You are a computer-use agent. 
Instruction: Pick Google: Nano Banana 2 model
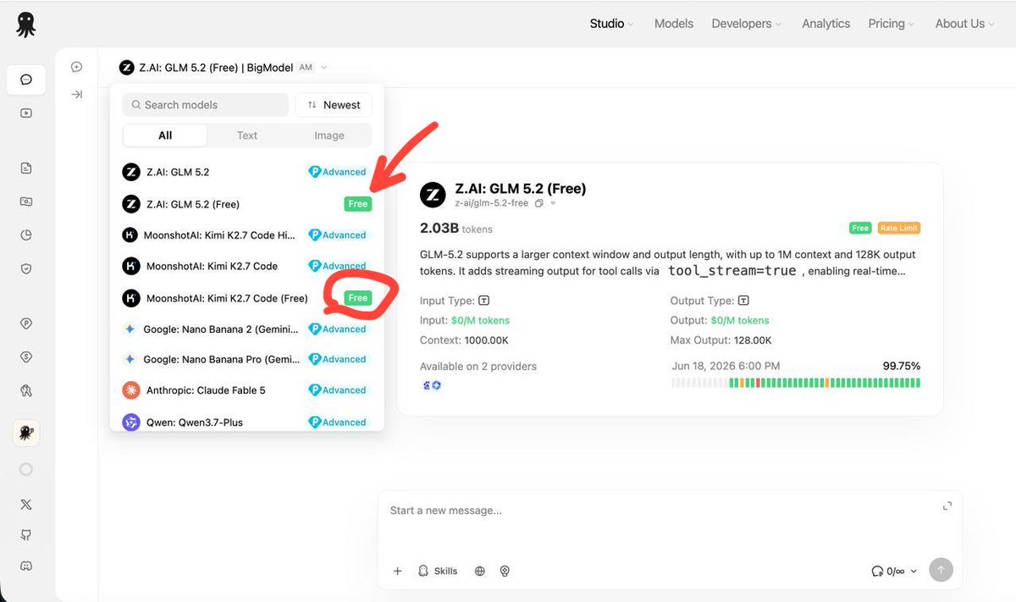(247, 329)
